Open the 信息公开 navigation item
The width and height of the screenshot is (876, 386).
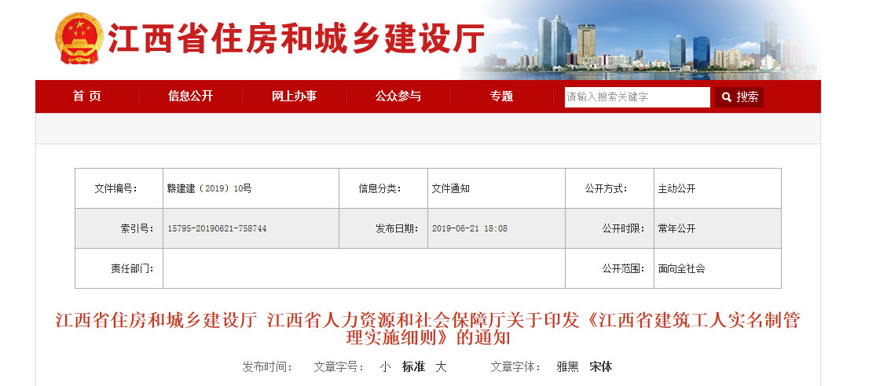pos(190,96)
